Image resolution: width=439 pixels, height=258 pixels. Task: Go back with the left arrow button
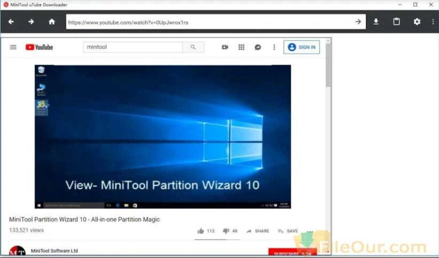click(x=11, y=22)
